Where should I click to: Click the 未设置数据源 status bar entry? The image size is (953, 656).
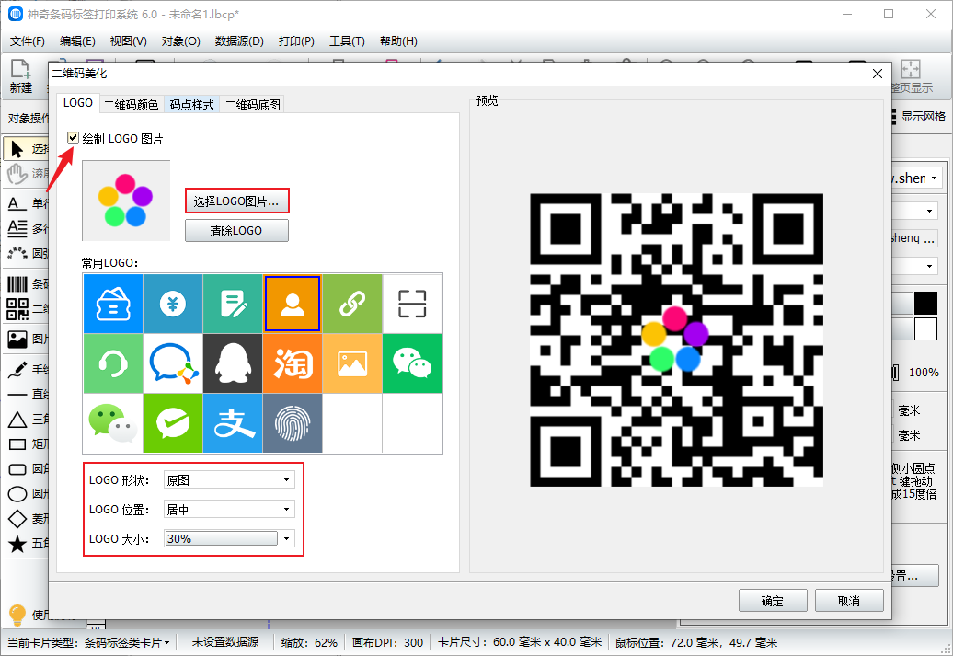225,642
